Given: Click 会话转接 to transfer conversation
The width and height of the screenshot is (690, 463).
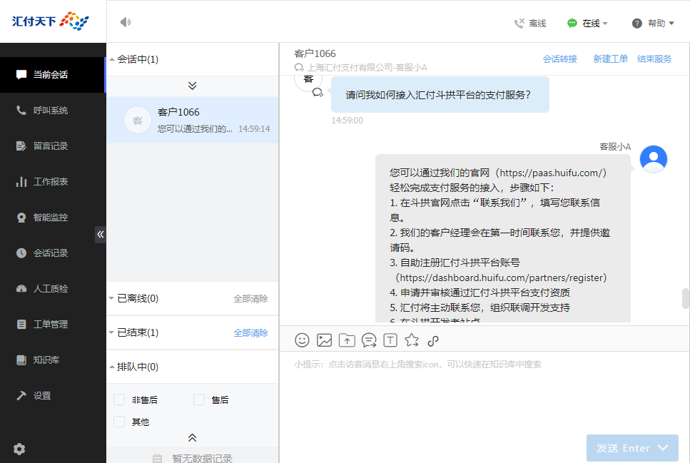Looking at the screenshot, I should coord(559,59).
